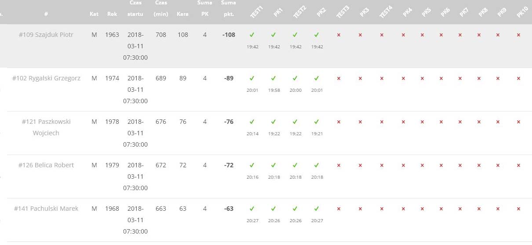Viewport: 532px width, 245px height.
Task: Click green checkmark TEST1 for Szajduk Piotr
Action: (x=252, y=35)
